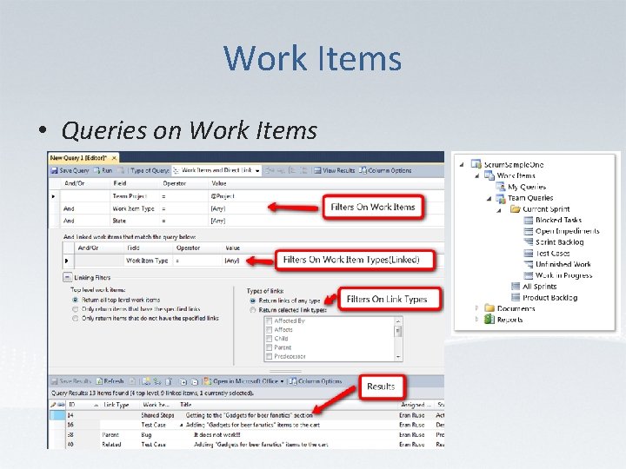The image size is (626, 469).
Task: Click the Documents folder icon
Action: click(x=489, y=307)
